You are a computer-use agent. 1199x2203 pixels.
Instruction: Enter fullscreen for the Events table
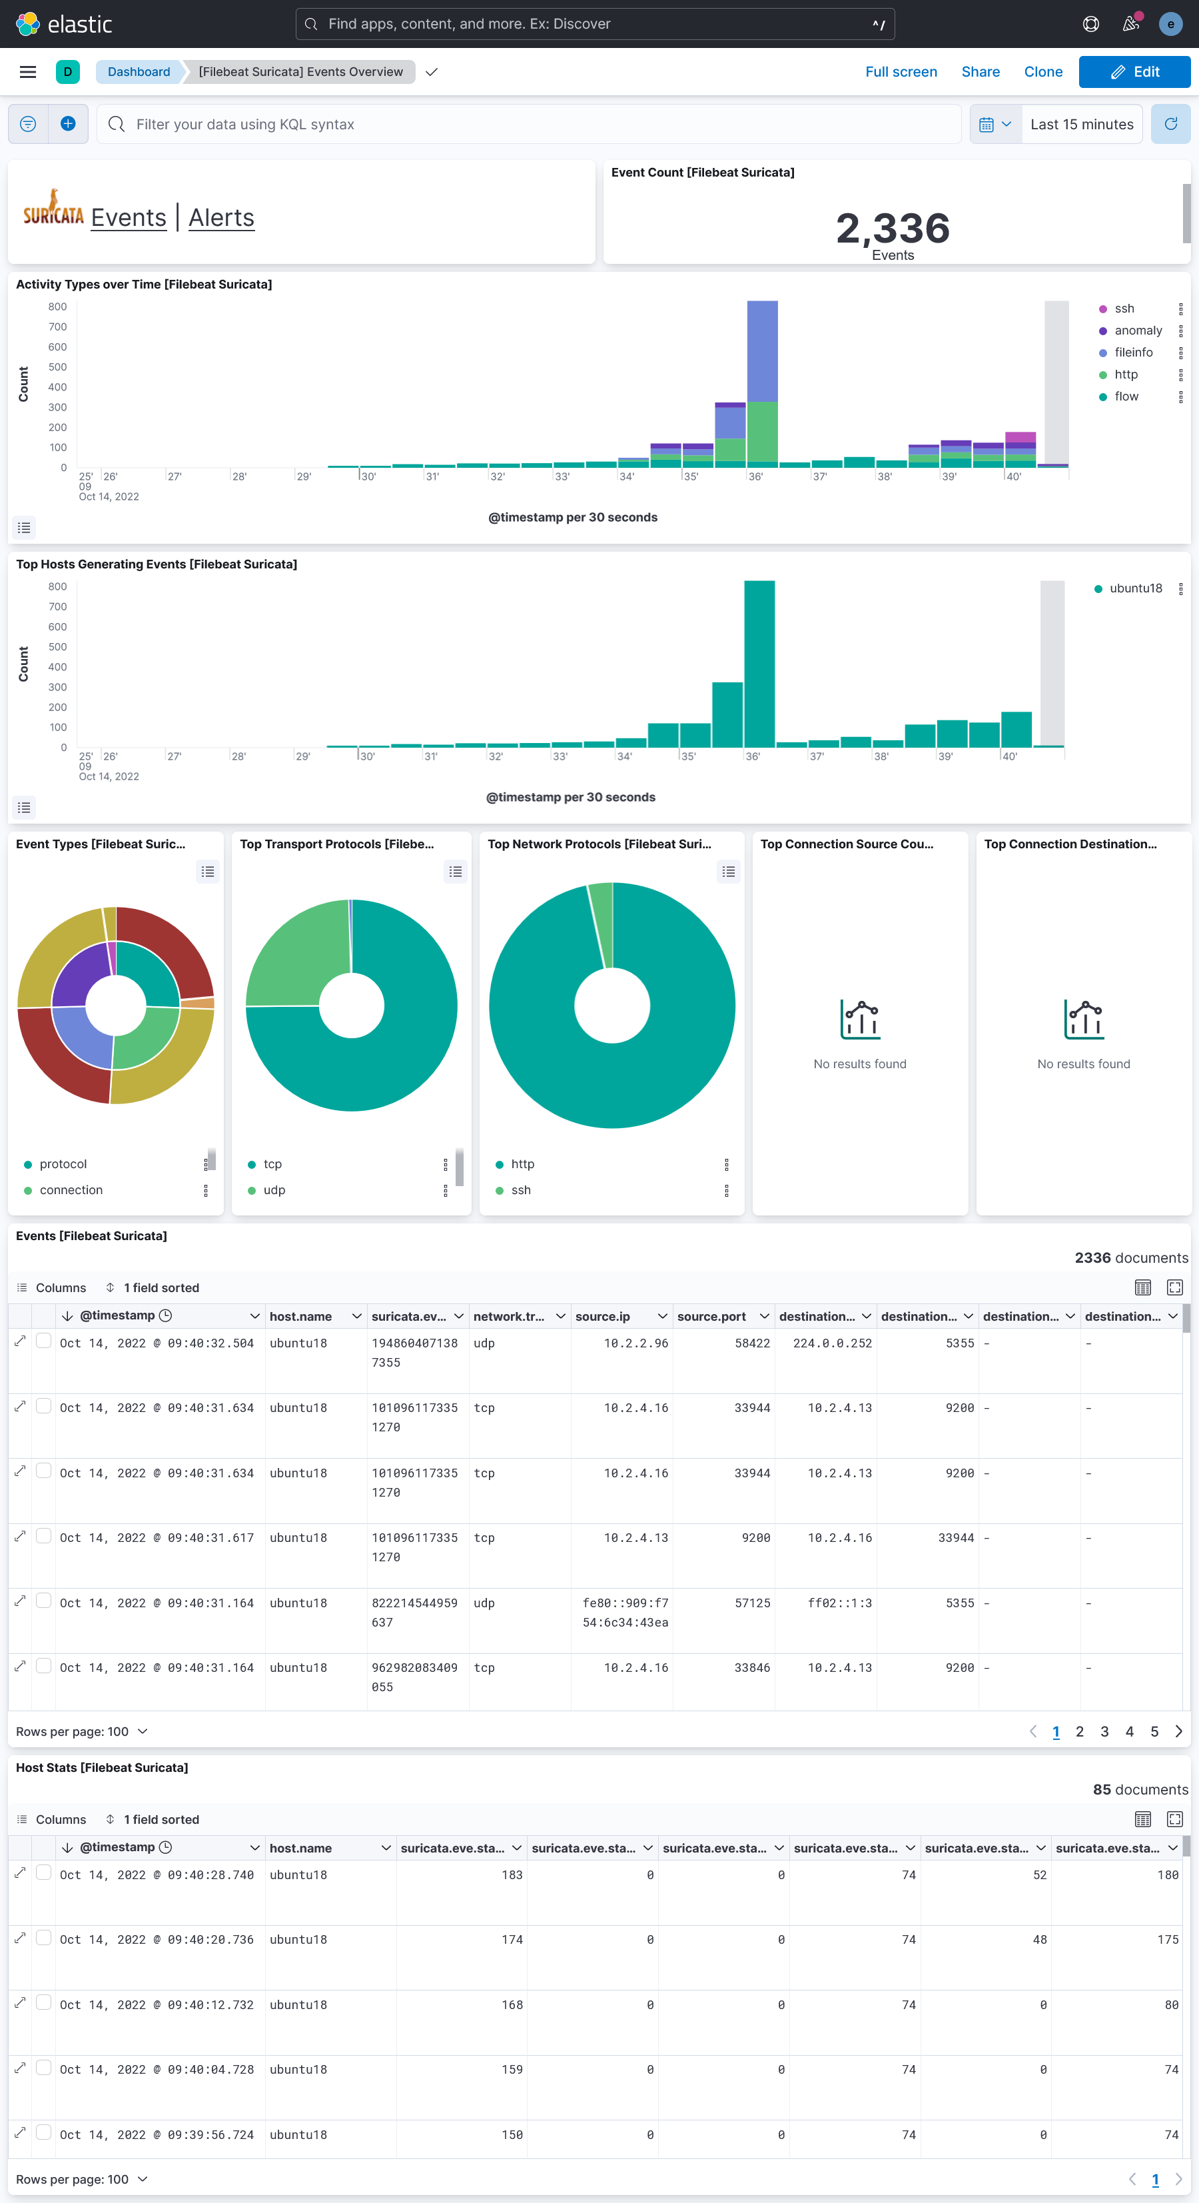coord(1174,1288)
